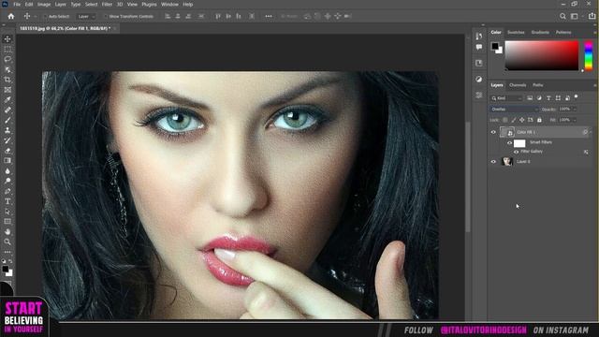This screenshot has height=337, width=599.
Task: Swap foreground and background colors
Action: [x=10, y=261]
